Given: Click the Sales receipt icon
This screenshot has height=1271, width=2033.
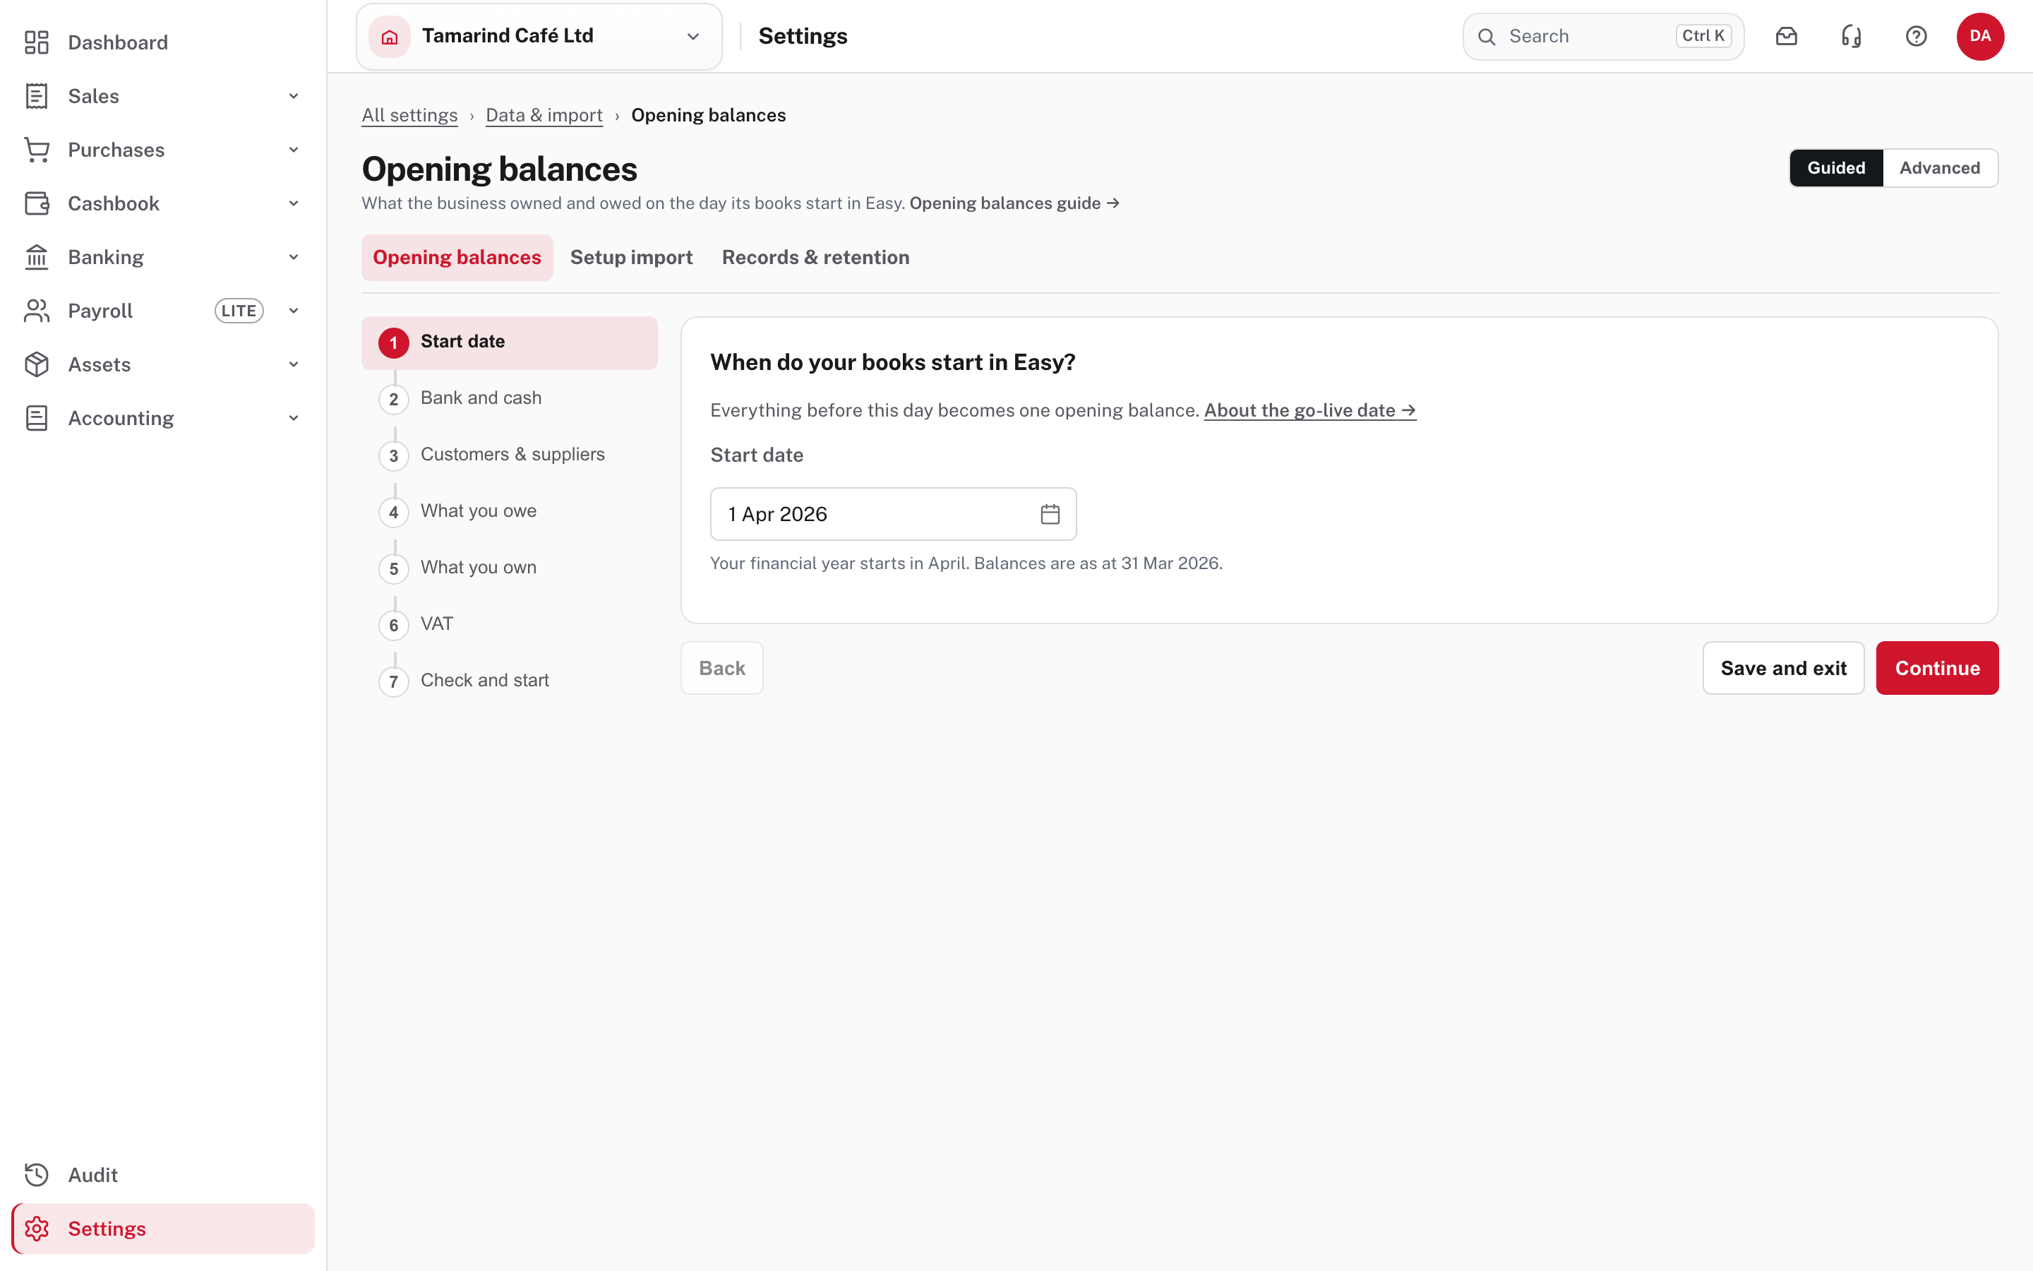Looking at the screenshot, I should (x=37, y=96).
